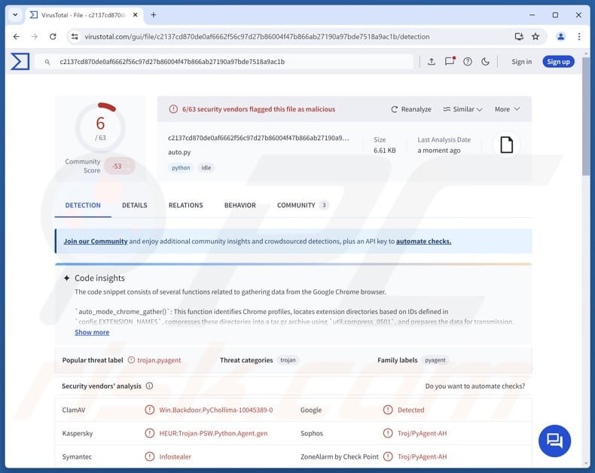Reload the page
The height and width of the screenshot is (473, 595).
53,36
